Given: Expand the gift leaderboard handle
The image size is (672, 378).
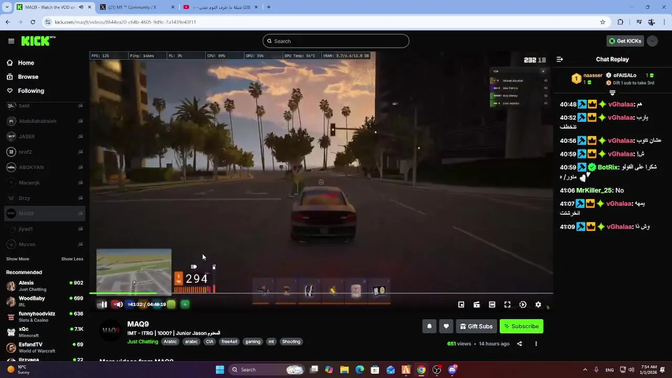Looking at the screenshot, I should pos(612,93).
